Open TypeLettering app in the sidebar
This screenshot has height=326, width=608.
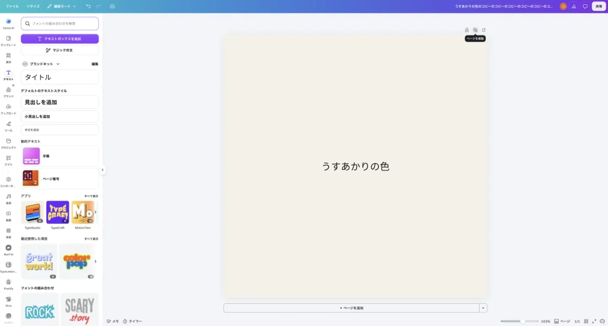8,267
